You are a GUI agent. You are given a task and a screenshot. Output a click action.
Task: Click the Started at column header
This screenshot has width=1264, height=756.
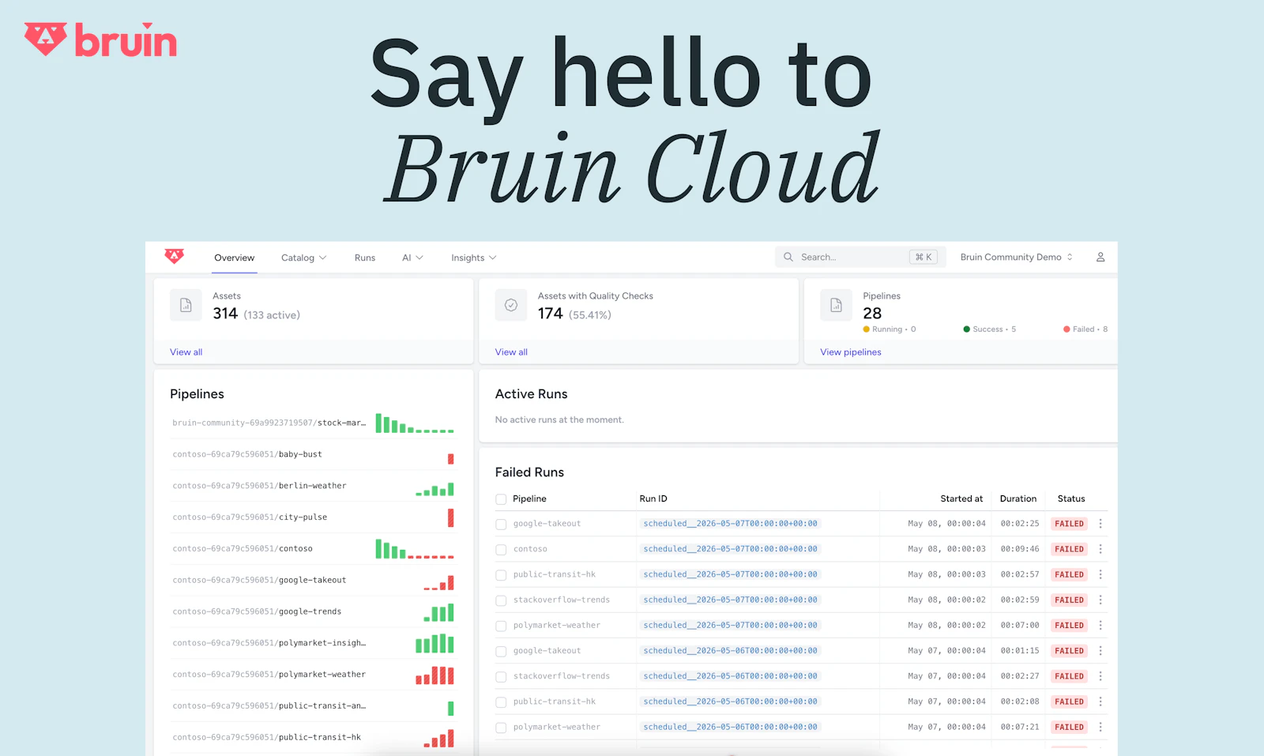click(961, 498)
